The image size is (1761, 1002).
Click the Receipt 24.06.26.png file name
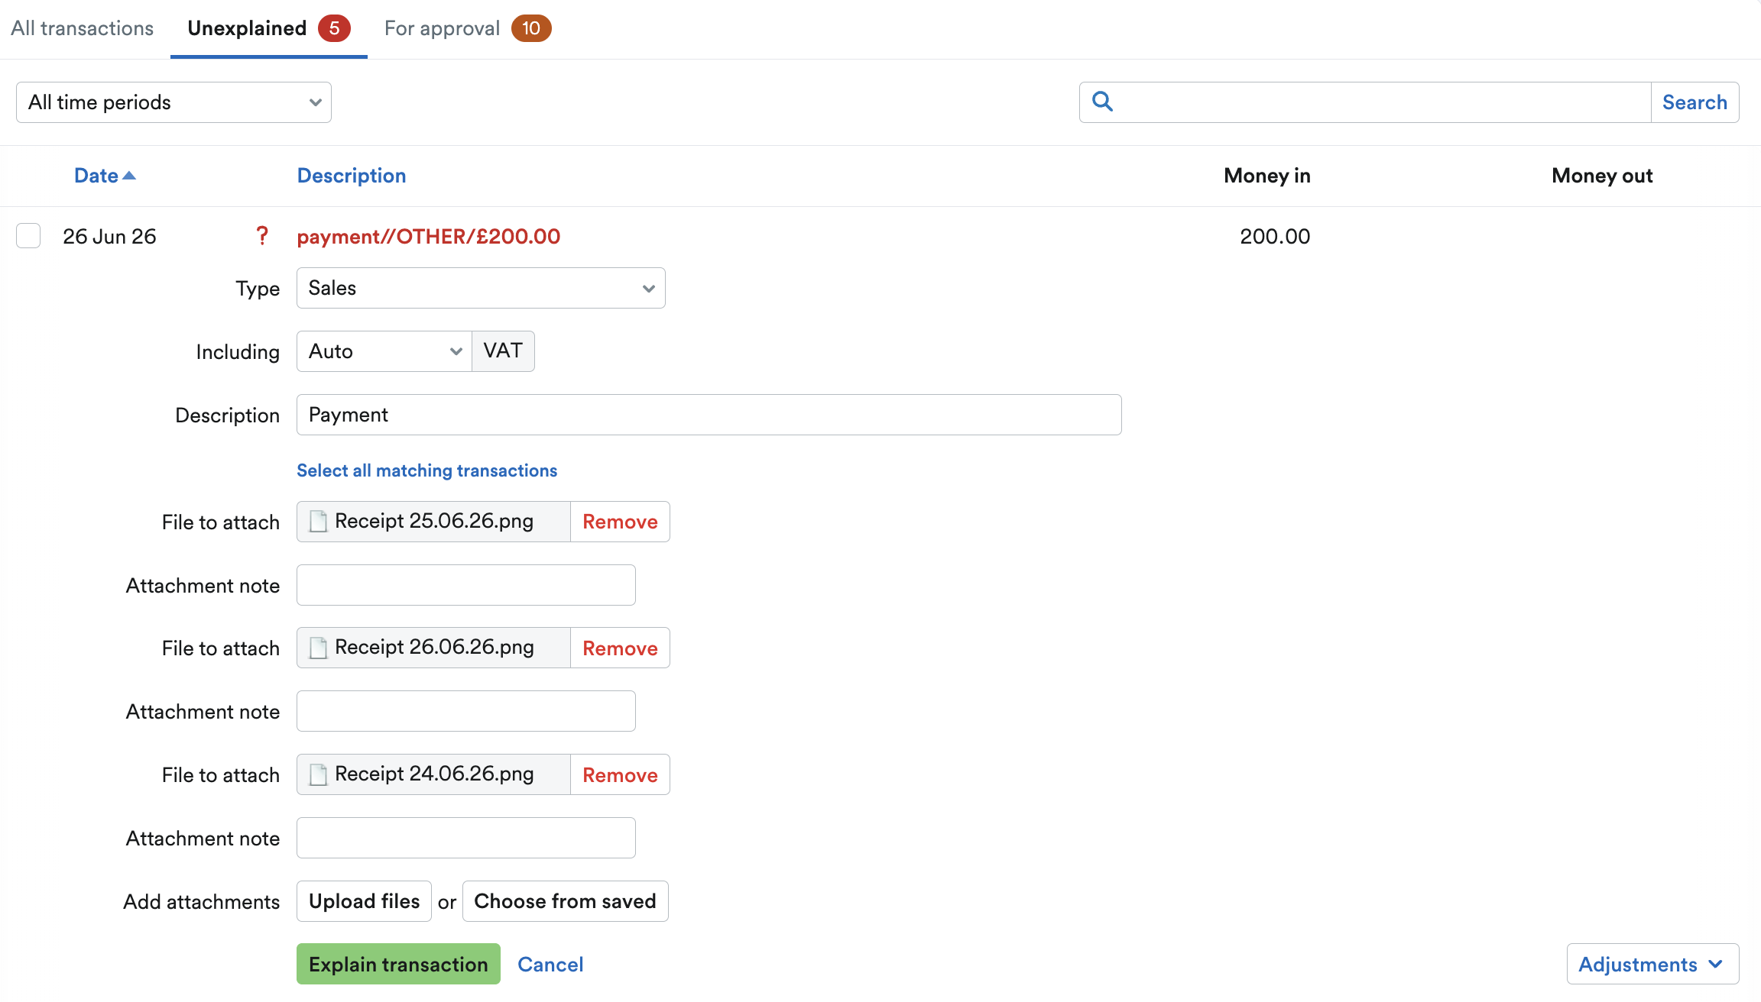[x=434, y=774]
